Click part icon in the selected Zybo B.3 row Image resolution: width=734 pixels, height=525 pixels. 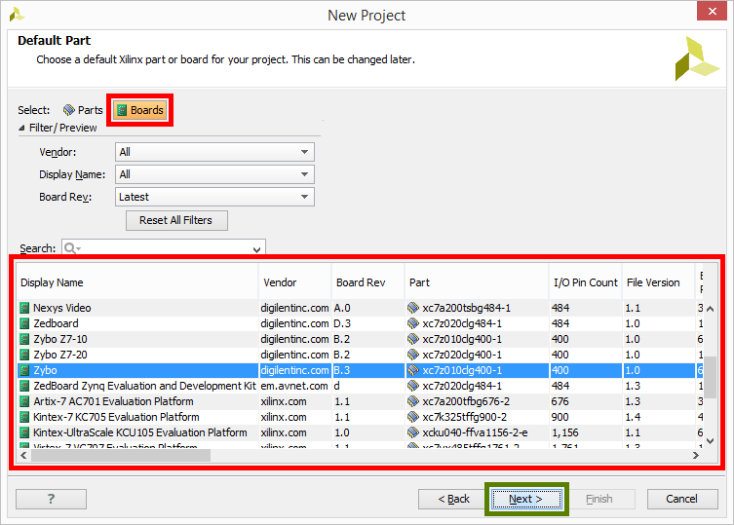pyautogui.click(x=413, y=370)
